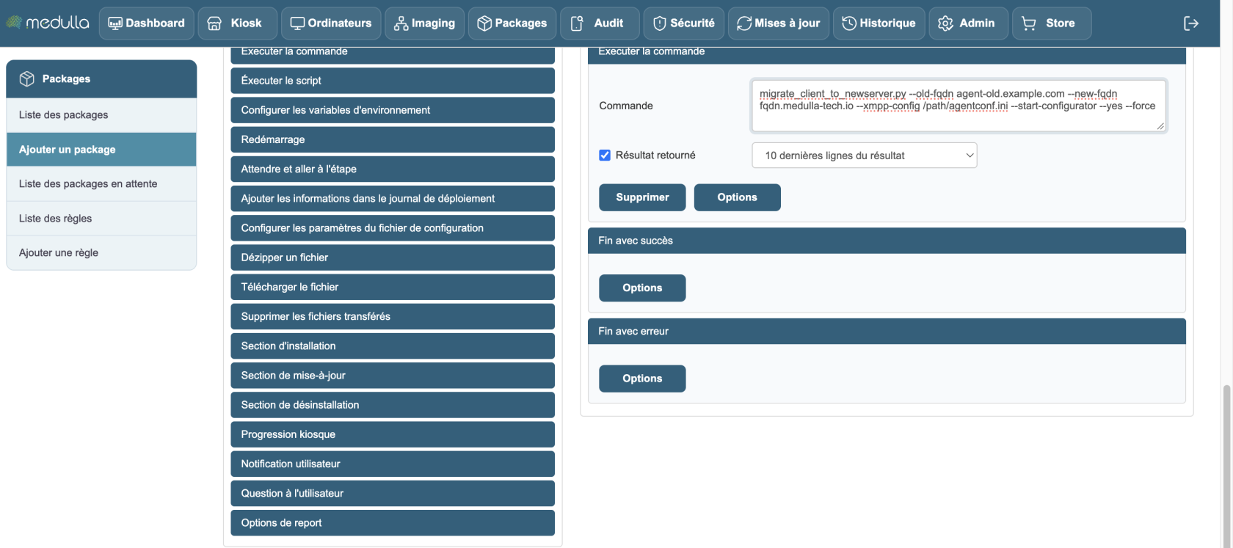
Task: Open Ajouter une règle
Action: click(x=101, y=253)
